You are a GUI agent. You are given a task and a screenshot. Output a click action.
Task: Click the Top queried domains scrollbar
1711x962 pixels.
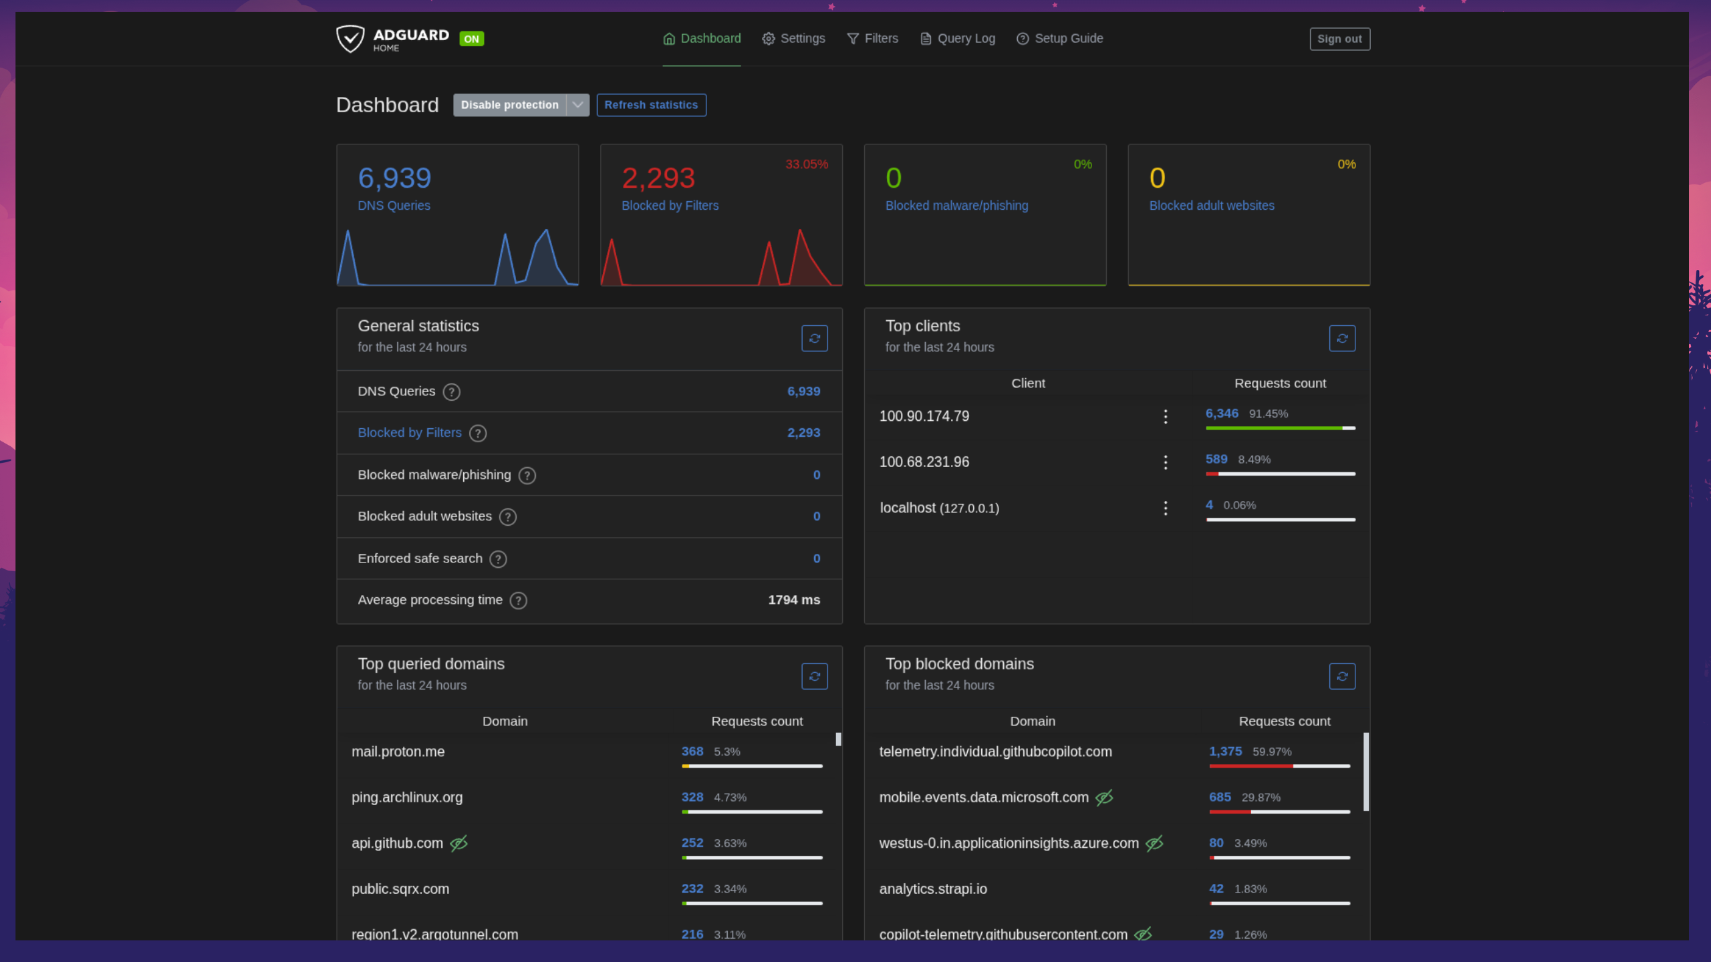point(838,740)
